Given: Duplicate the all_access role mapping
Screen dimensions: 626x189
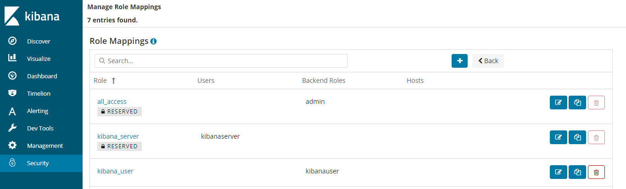Looking at the screenshot, I should point(577,103).
